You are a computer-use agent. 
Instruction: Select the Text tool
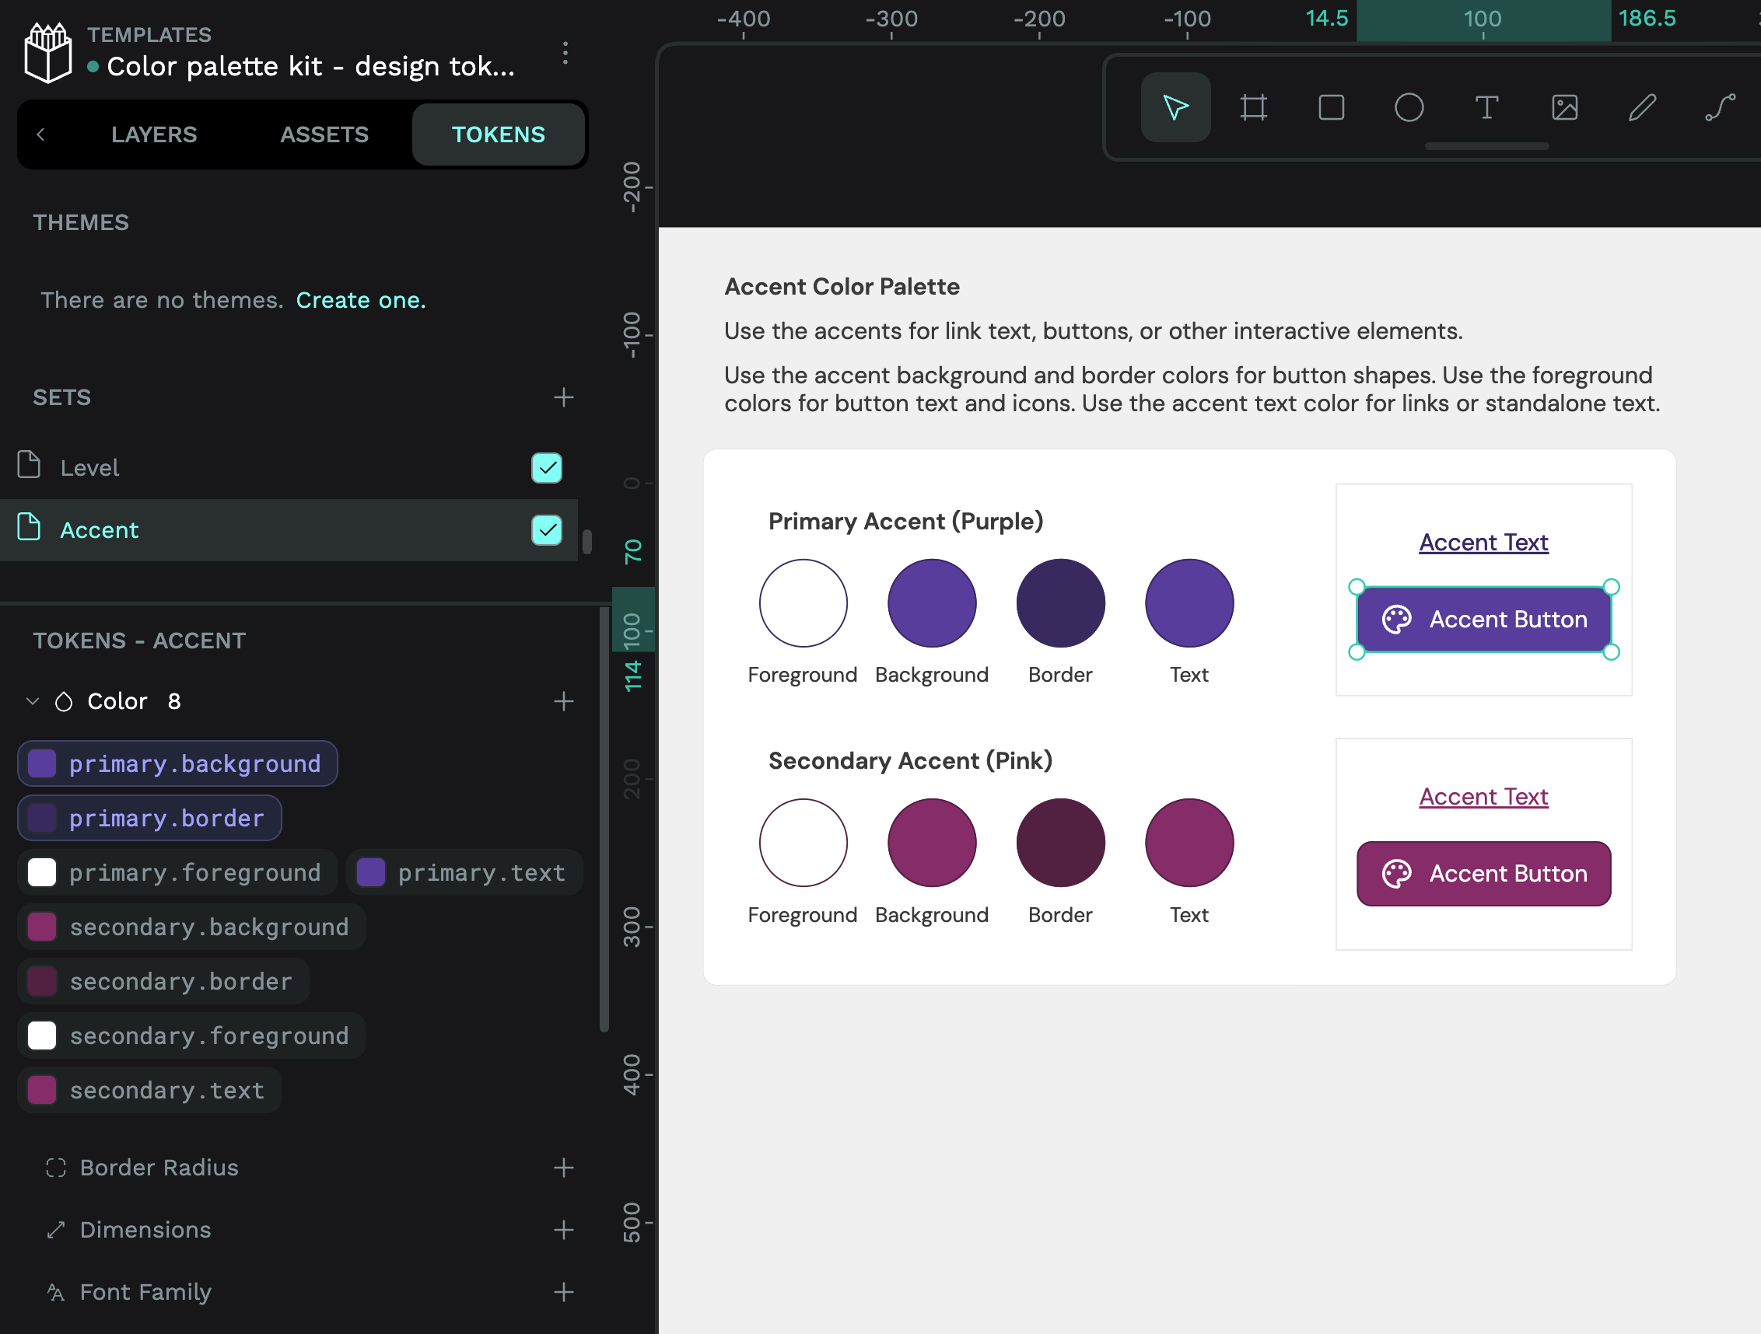(1486, 107)
